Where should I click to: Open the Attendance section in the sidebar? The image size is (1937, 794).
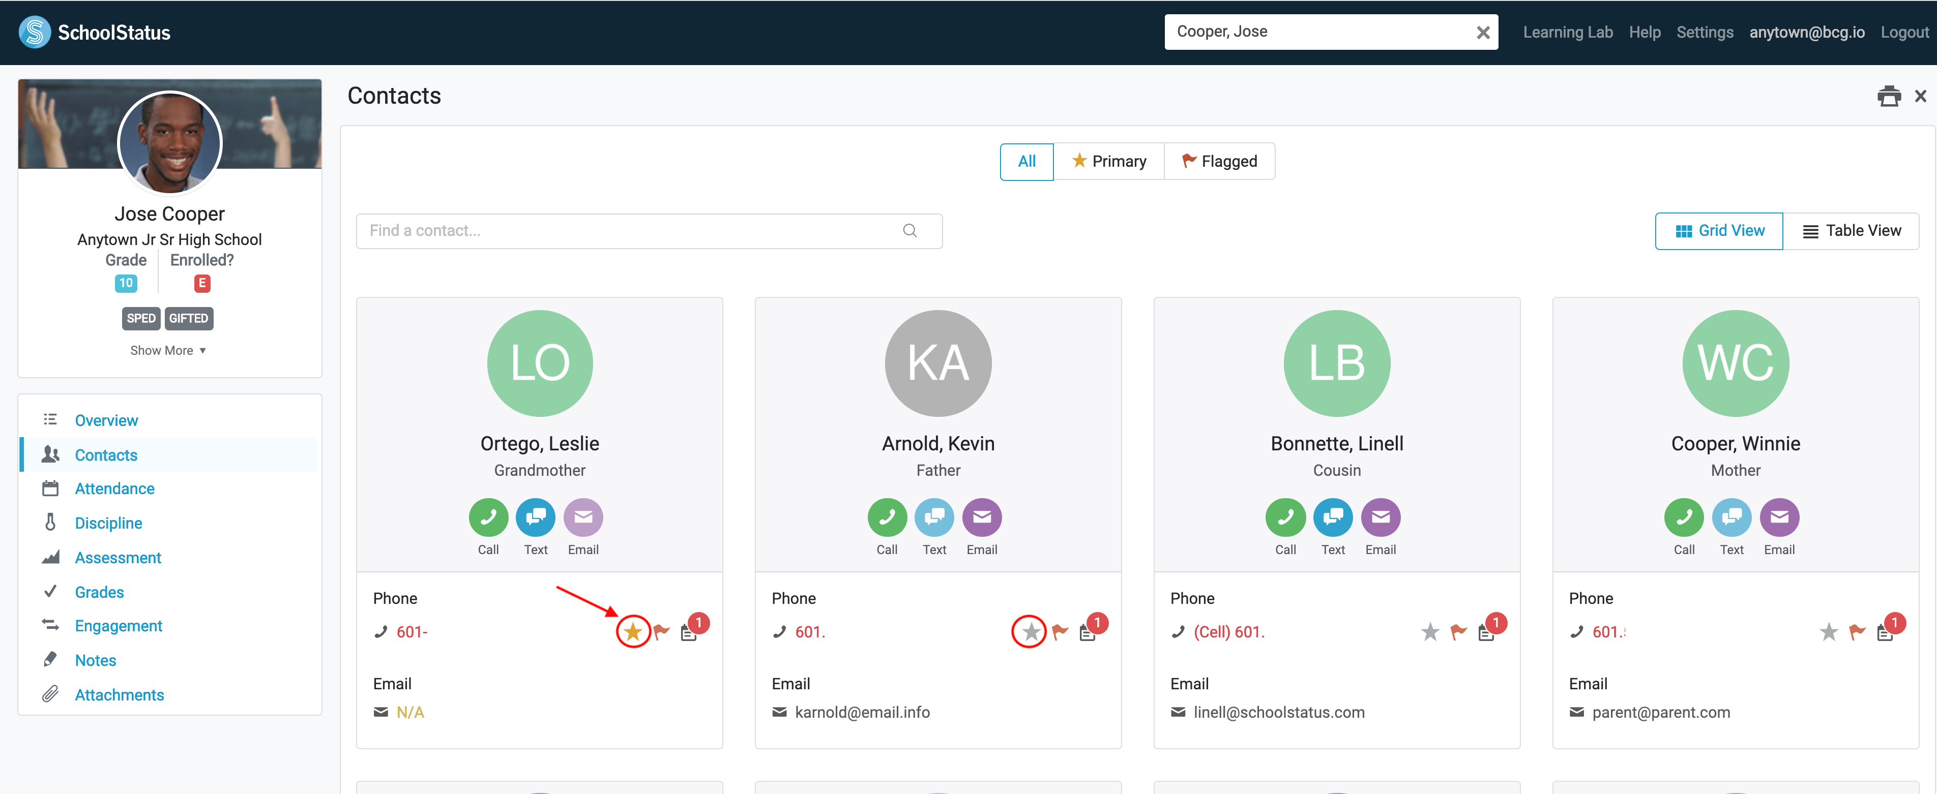[114, 488]
